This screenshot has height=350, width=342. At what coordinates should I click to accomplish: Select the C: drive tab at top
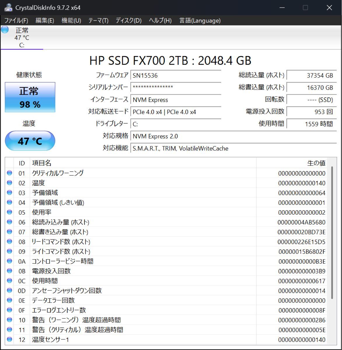22,38
